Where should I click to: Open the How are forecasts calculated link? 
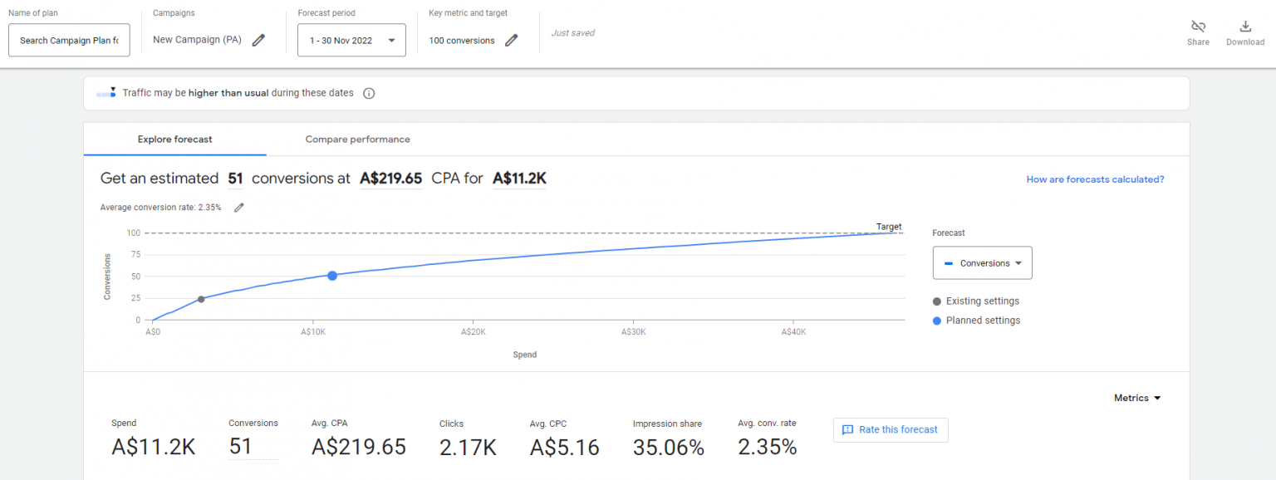(x=1095, y=179)
